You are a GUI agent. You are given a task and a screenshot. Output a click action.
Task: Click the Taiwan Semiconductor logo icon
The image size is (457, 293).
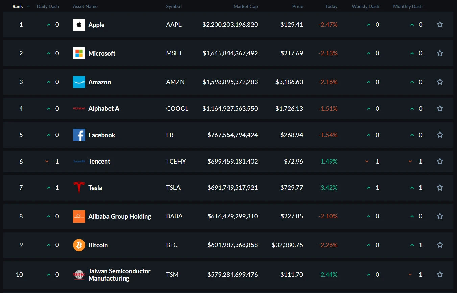point(79,275)
